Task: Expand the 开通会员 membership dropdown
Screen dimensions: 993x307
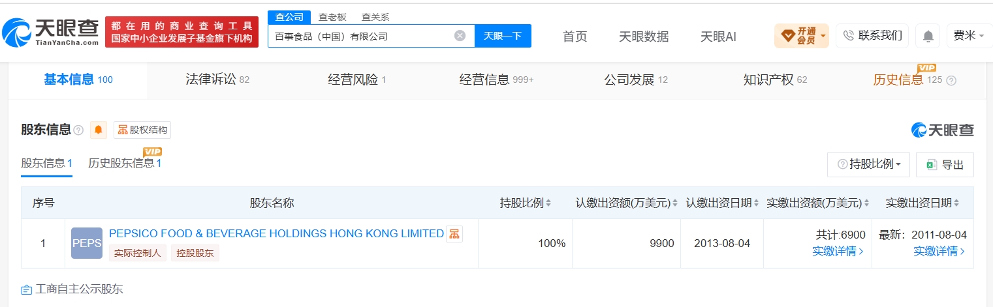Action: (802, 36)
